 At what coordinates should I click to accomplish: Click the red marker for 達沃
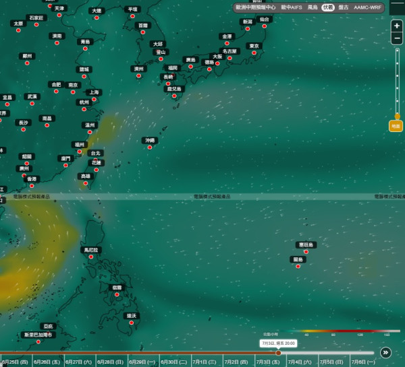131,323
